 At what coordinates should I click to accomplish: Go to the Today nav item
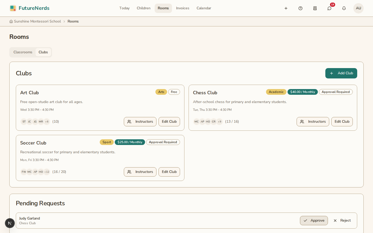[124, 8]
